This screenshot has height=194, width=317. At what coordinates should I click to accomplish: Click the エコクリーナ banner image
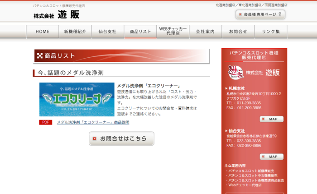coord(77,99)
